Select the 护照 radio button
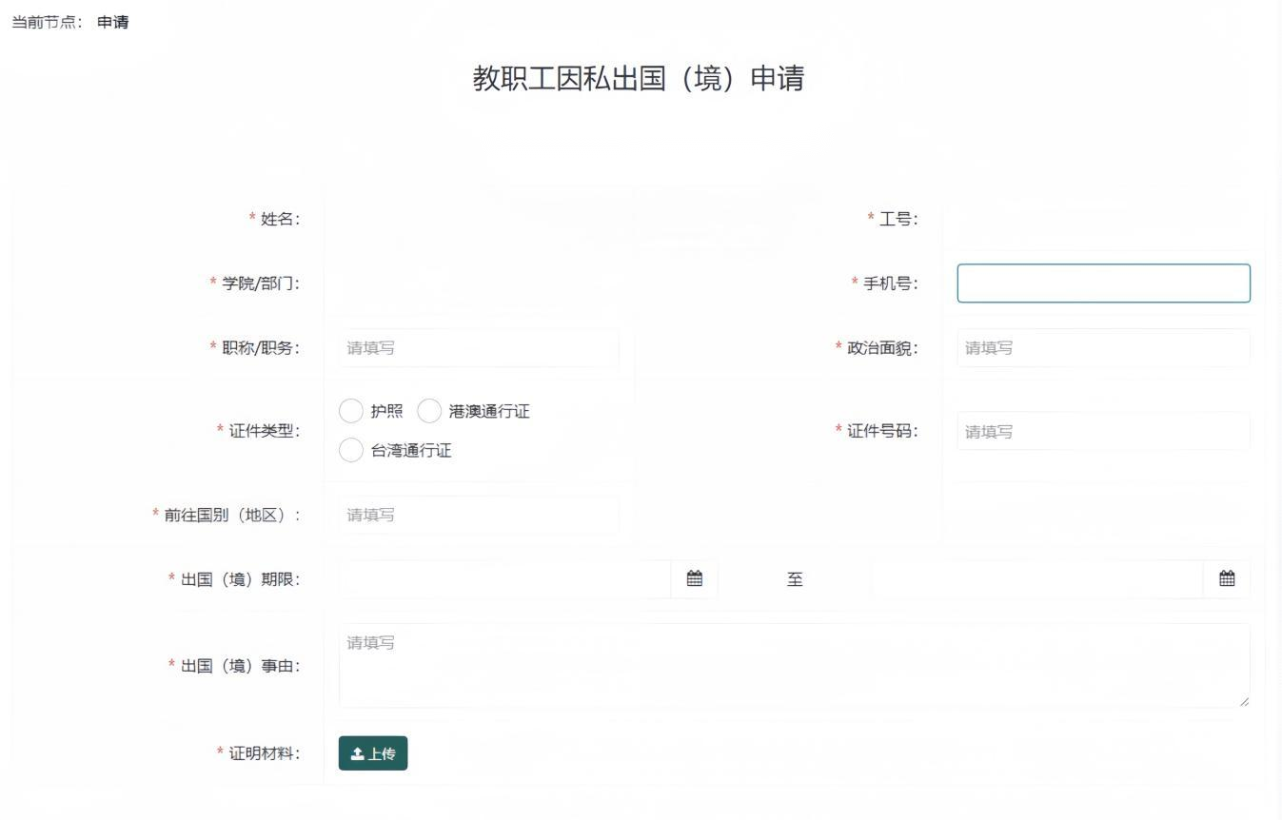The image size is (1282, 820). tap(351, 411)
